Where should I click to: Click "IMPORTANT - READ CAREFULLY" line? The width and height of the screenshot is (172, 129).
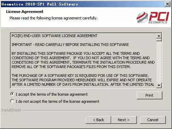70,45
